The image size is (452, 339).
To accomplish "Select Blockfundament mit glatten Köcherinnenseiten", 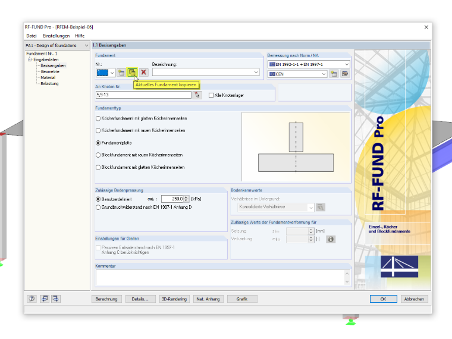I will coord(98,168).
